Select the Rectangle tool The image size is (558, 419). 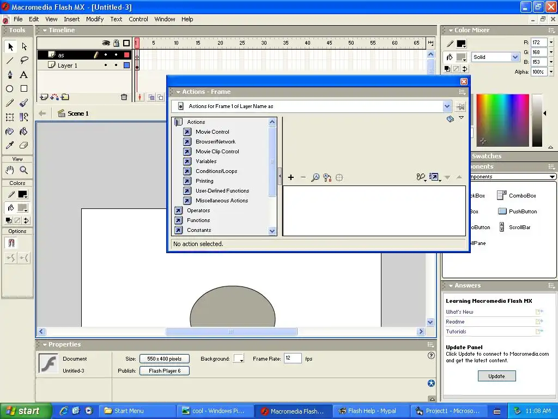24,89
